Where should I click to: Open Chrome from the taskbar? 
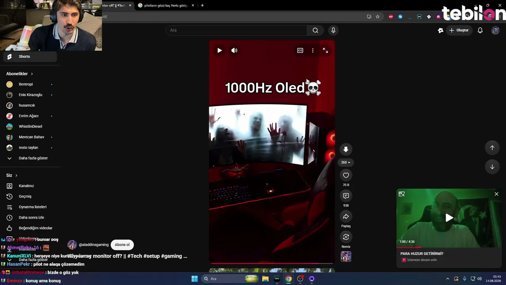click(x=289, y=279)
